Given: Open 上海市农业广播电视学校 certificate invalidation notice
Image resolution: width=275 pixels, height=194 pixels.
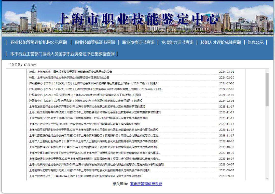Looking at the screenshot, I should pyautogui.click(x=71, y=72).
